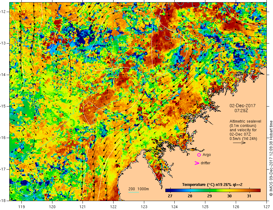Click the 'drifter' legend label
The image size is (273, 210).
click(x=205, y=163)
